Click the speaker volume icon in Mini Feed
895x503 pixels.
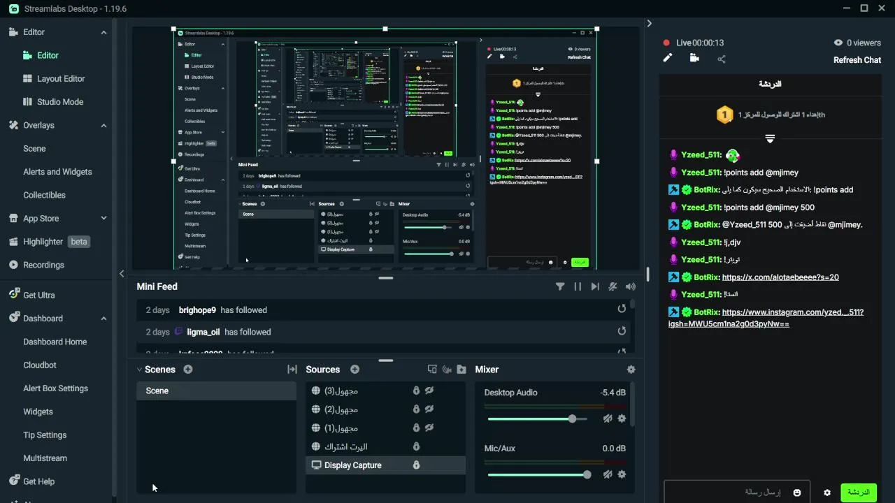[x=631, y=286]
